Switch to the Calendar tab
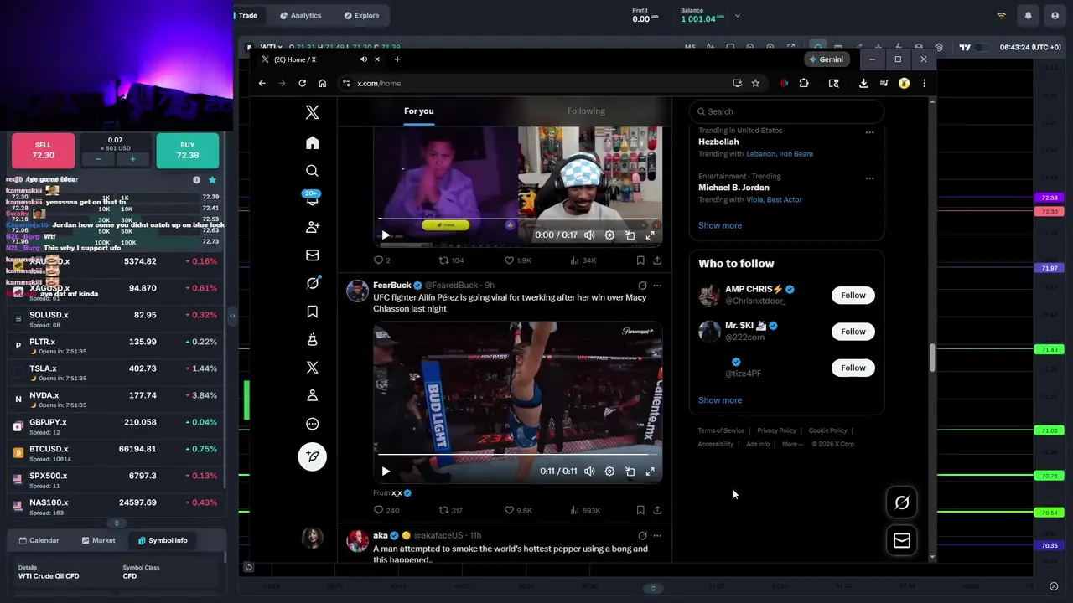Screen dimensions: 1073x603 coord(39,540)
